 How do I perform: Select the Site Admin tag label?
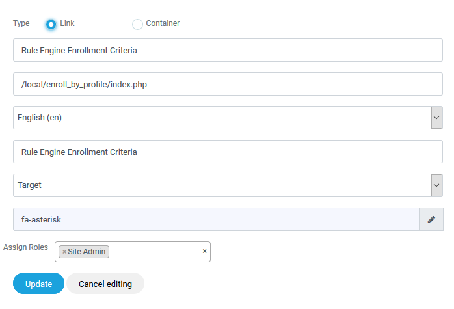click(87, 252)
